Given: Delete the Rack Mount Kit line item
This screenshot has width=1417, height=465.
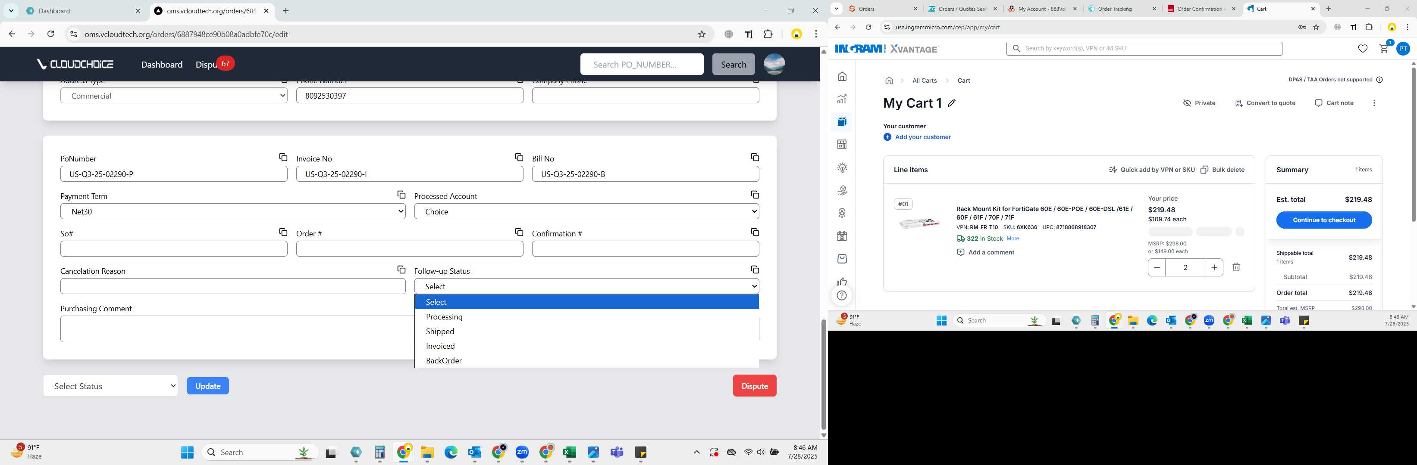Looking at the screenshot, I should pos(1236,267).
